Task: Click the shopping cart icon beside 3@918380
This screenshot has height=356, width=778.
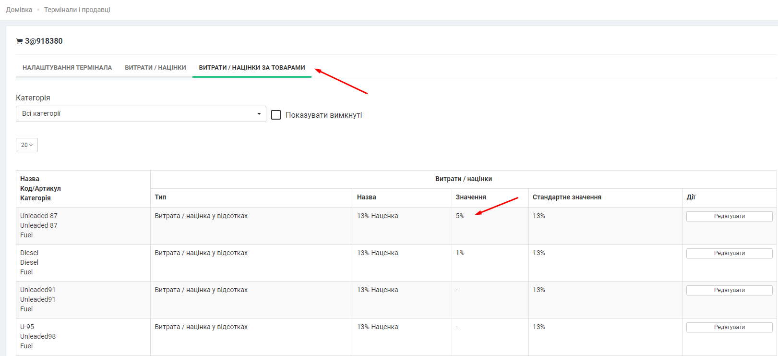Action: [19, 41]
